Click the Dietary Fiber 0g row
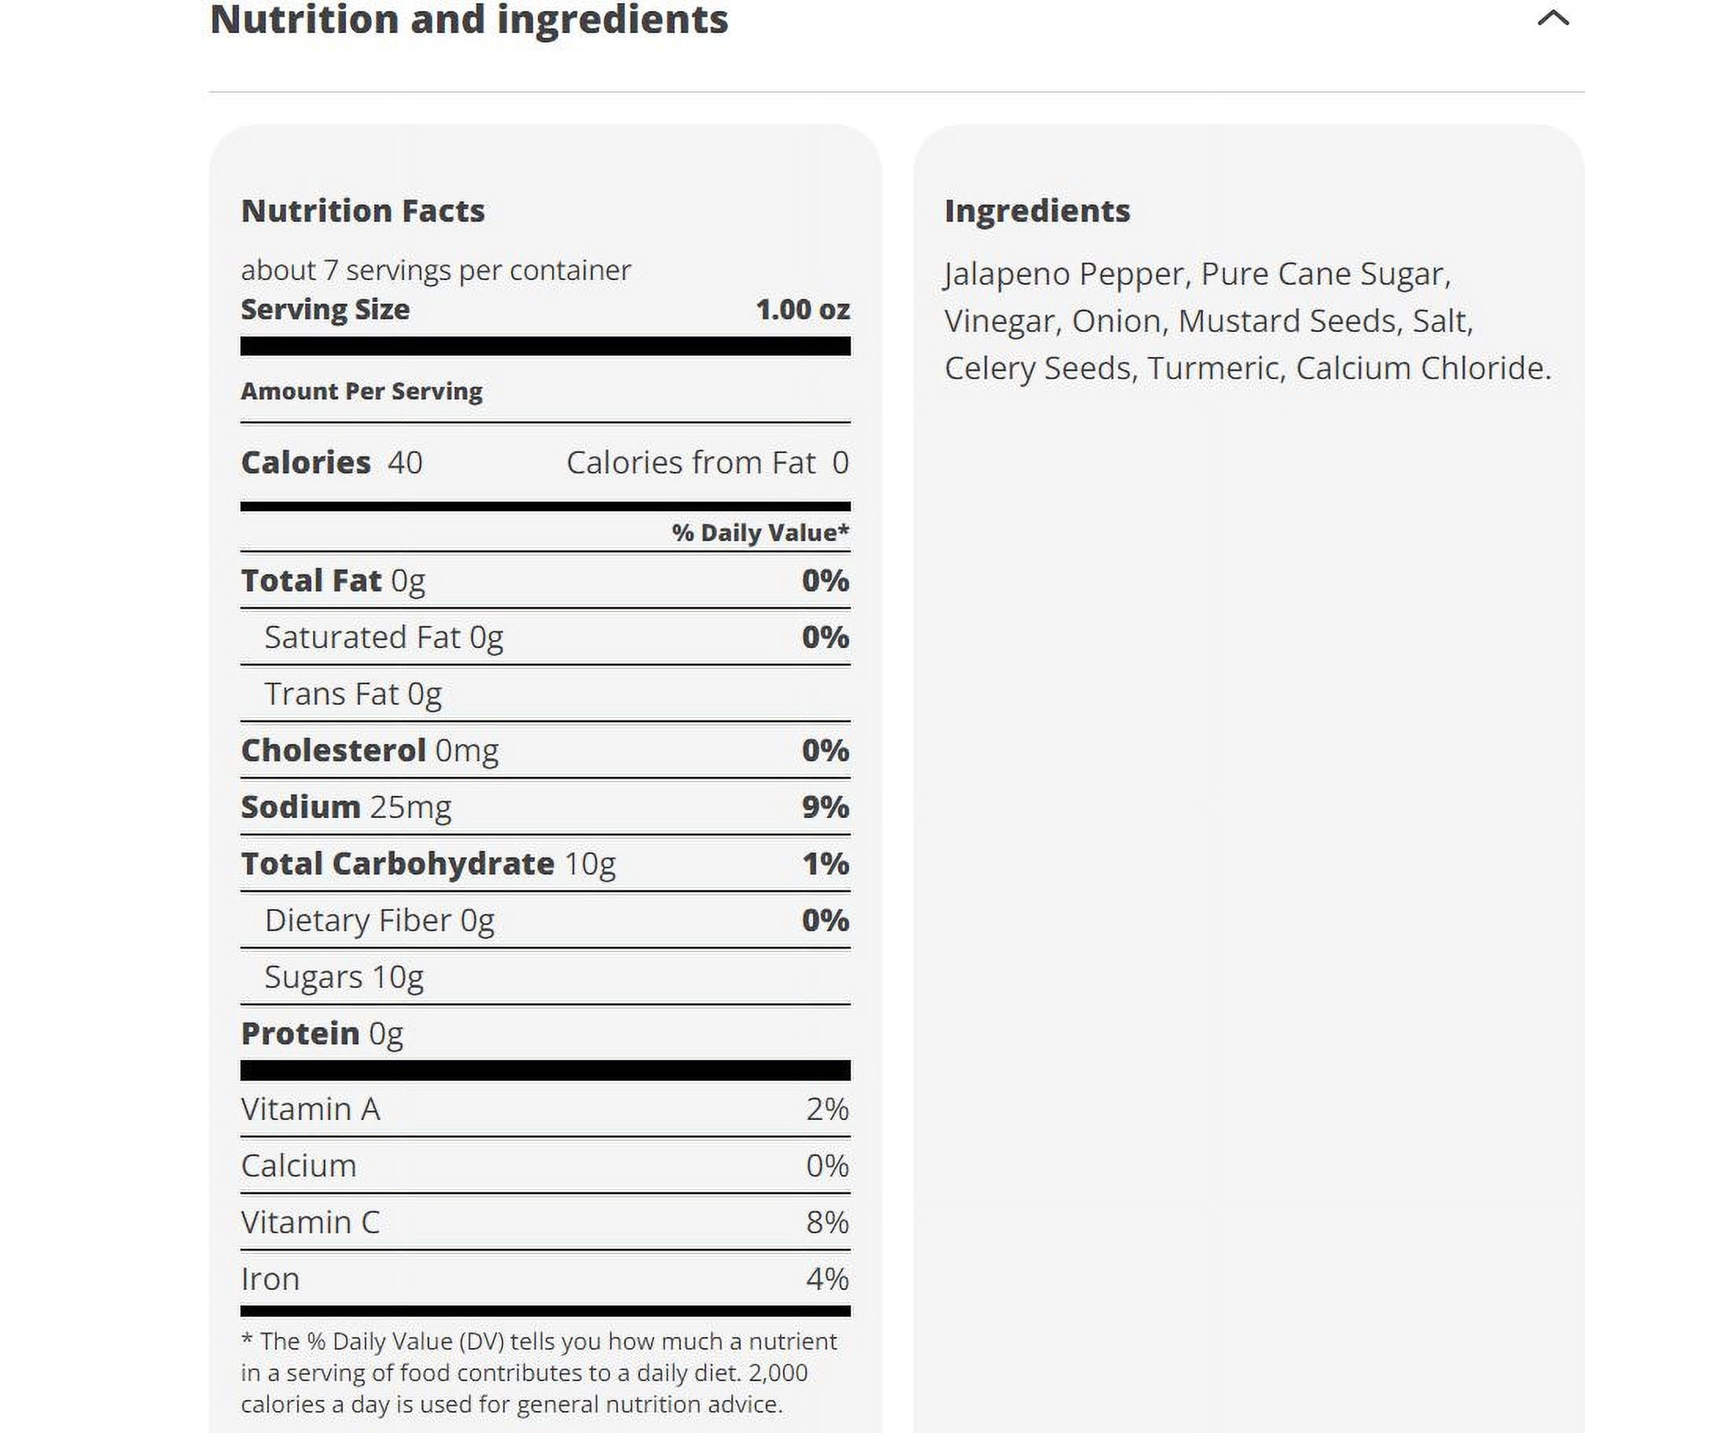The width and height of the screenshot is (1714, 1433). 545,920
